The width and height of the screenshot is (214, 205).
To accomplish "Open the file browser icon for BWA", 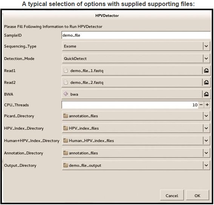I will click(x=206, y=94).
